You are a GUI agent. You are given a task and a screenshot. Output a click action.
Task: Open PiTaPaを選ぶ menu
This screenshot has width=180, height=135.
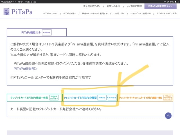(x=70, y=13)
